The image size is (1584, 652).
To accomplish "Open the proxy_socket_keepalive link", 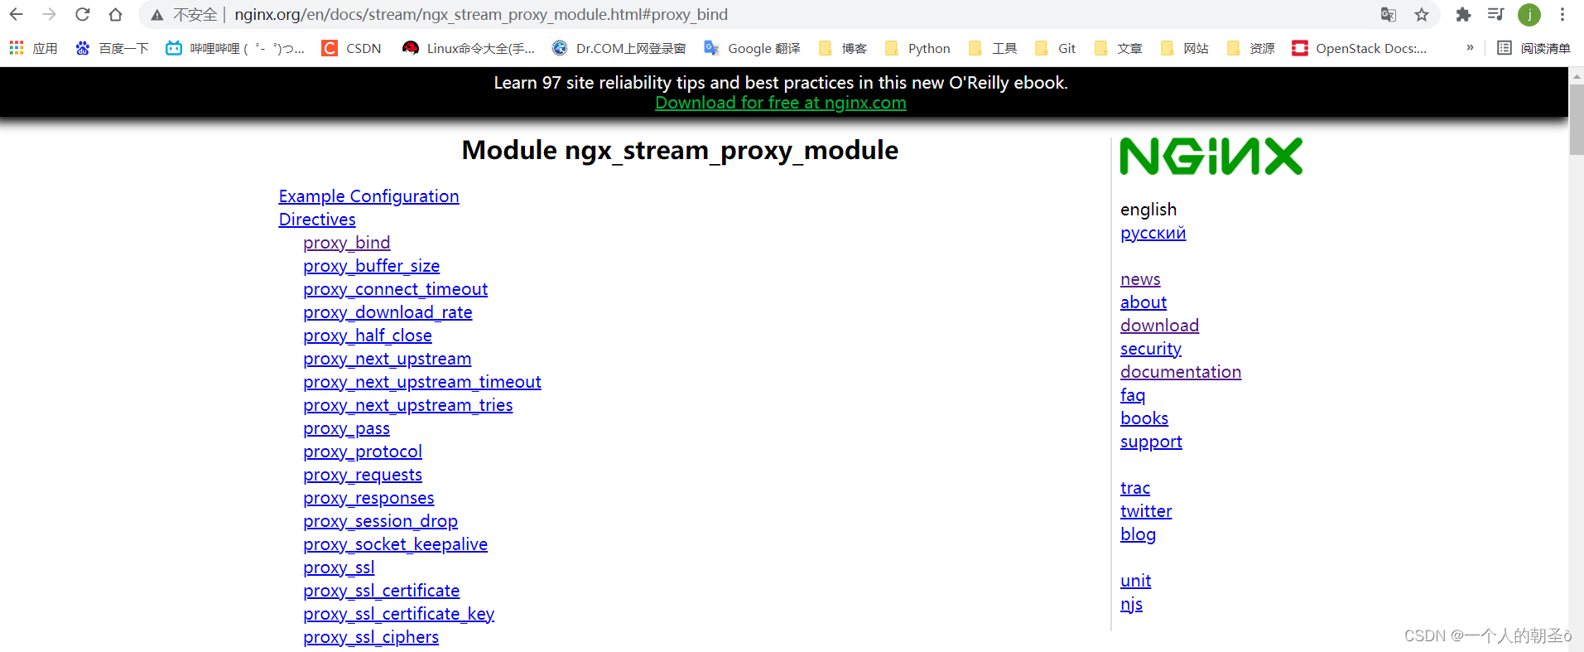I will click(x=395, y=544).
